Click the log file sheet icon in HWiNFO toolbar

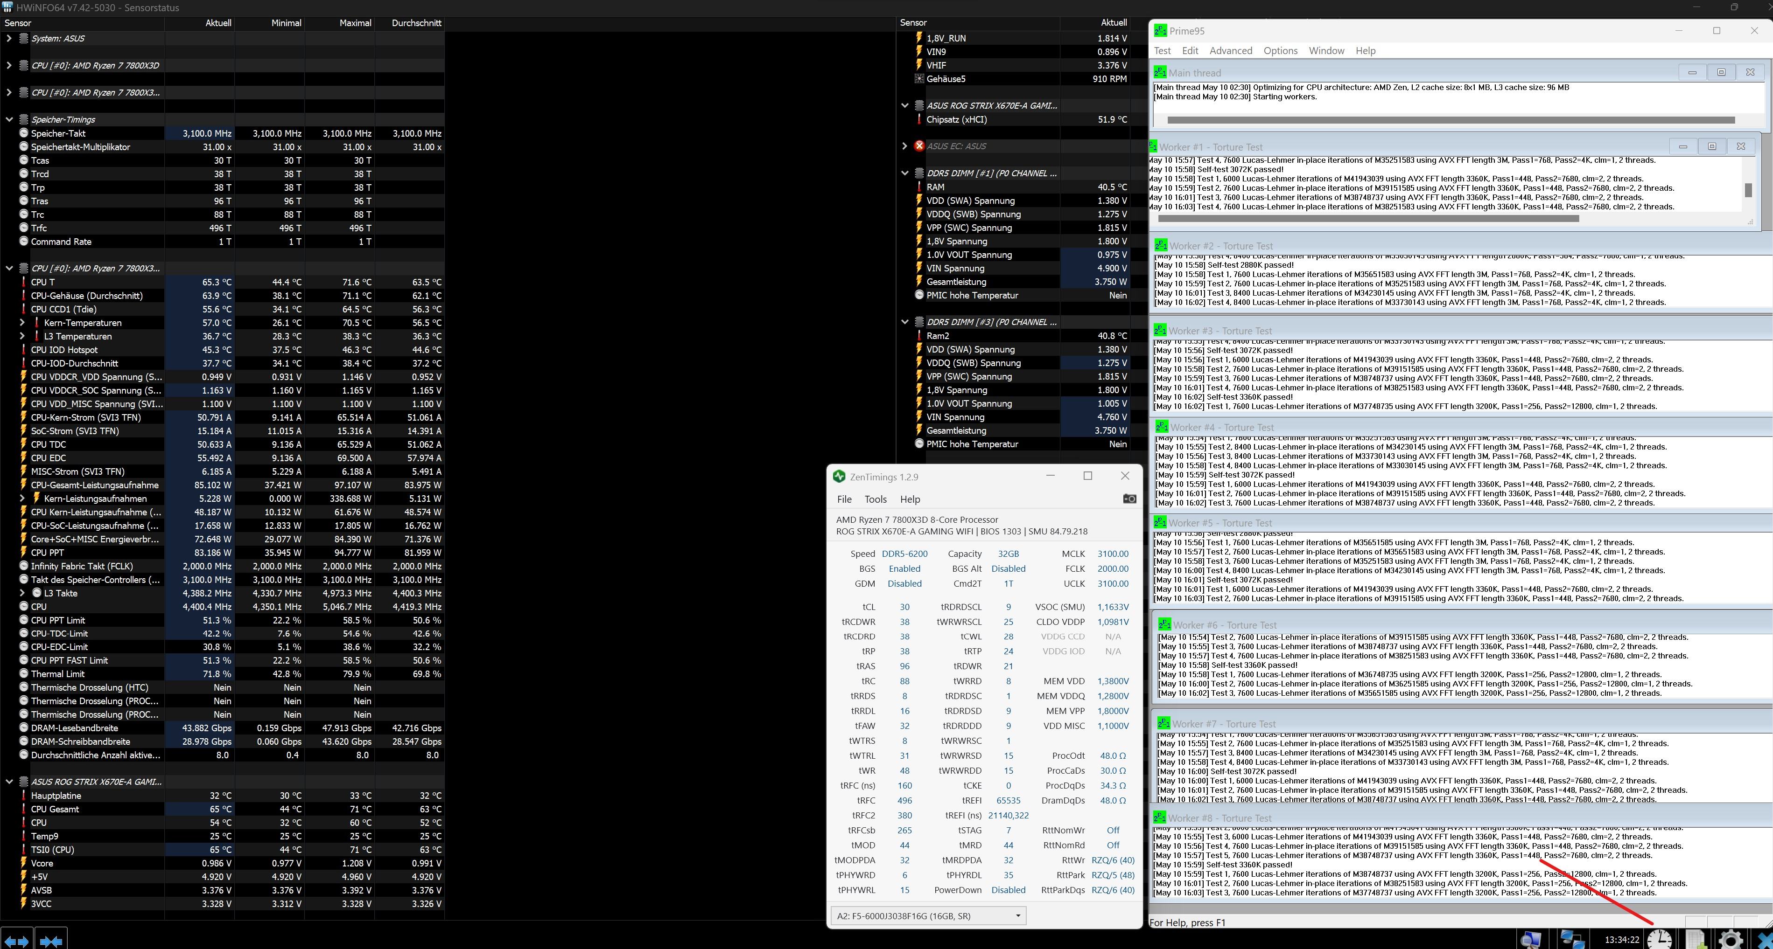1695,939
